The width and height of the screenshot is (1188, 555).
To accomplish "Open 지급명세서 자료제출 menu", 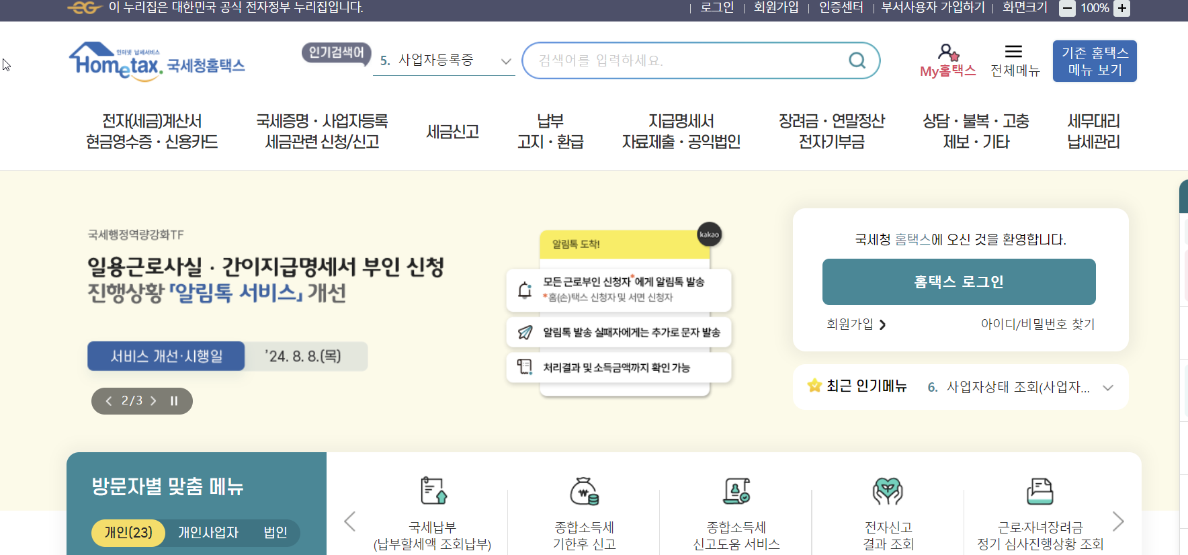I will [x=681, y=132].
